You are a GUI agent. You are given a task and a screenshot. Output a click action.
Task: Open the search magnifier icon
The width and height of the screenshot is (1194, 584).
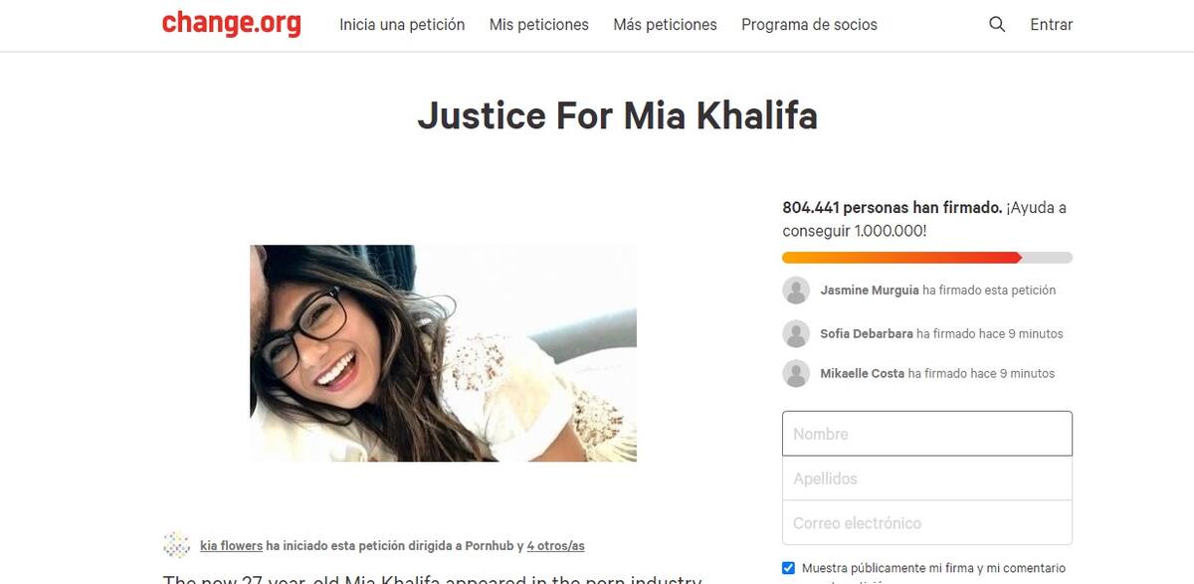(x=997, y=24)
